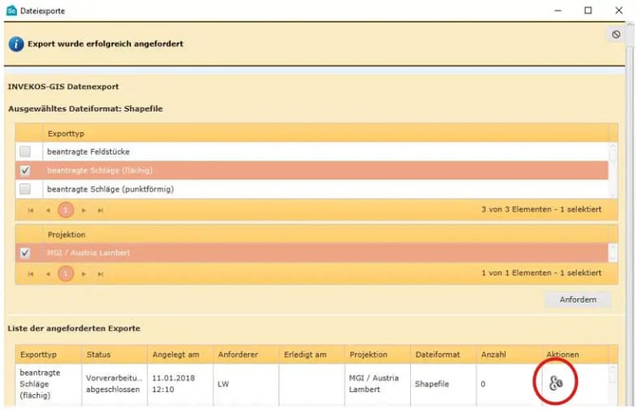
Task: Select the 'beantragte Feldstücke' row text
Action: (88, 152)
